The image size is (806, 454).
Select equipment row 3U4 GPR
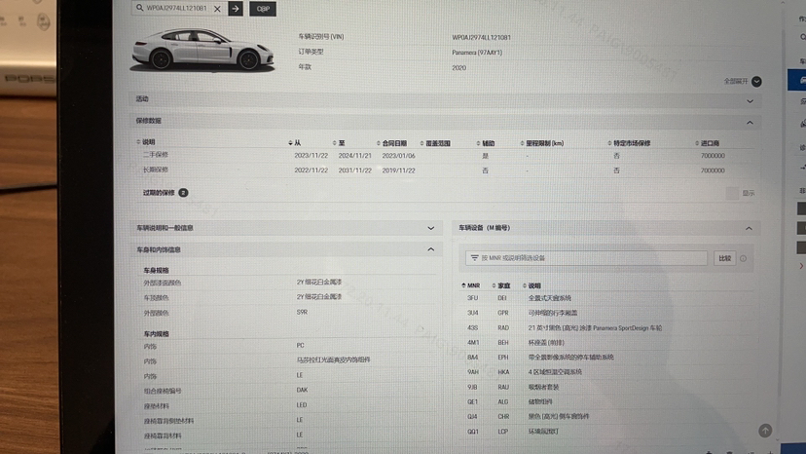coord(606,313)
